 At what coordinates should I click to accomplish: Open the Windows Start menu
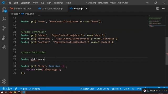point(2,92)
